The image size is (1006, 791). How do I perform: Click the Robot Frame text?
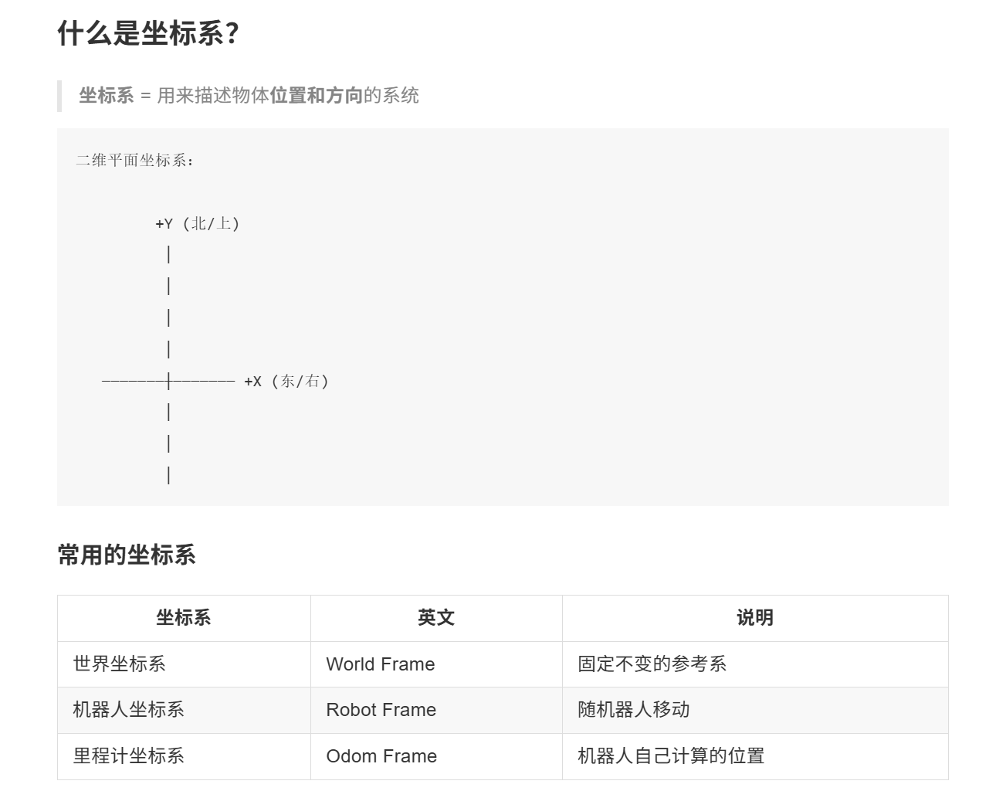point(381,710)
